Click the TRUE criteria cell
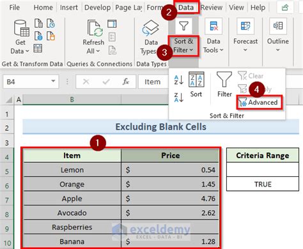 coord(263,184)
